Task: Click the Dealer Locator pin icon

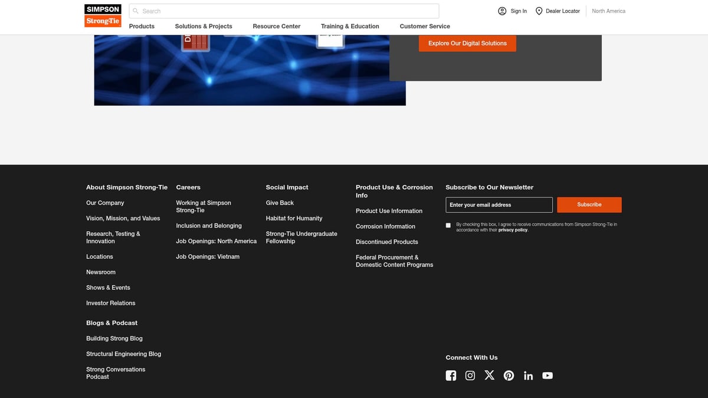Action: tap(539, 11)
